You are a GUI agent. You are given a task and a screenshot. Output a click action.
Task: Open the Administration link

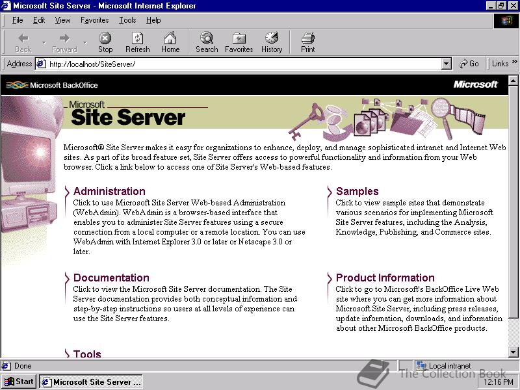coord(109,191)
